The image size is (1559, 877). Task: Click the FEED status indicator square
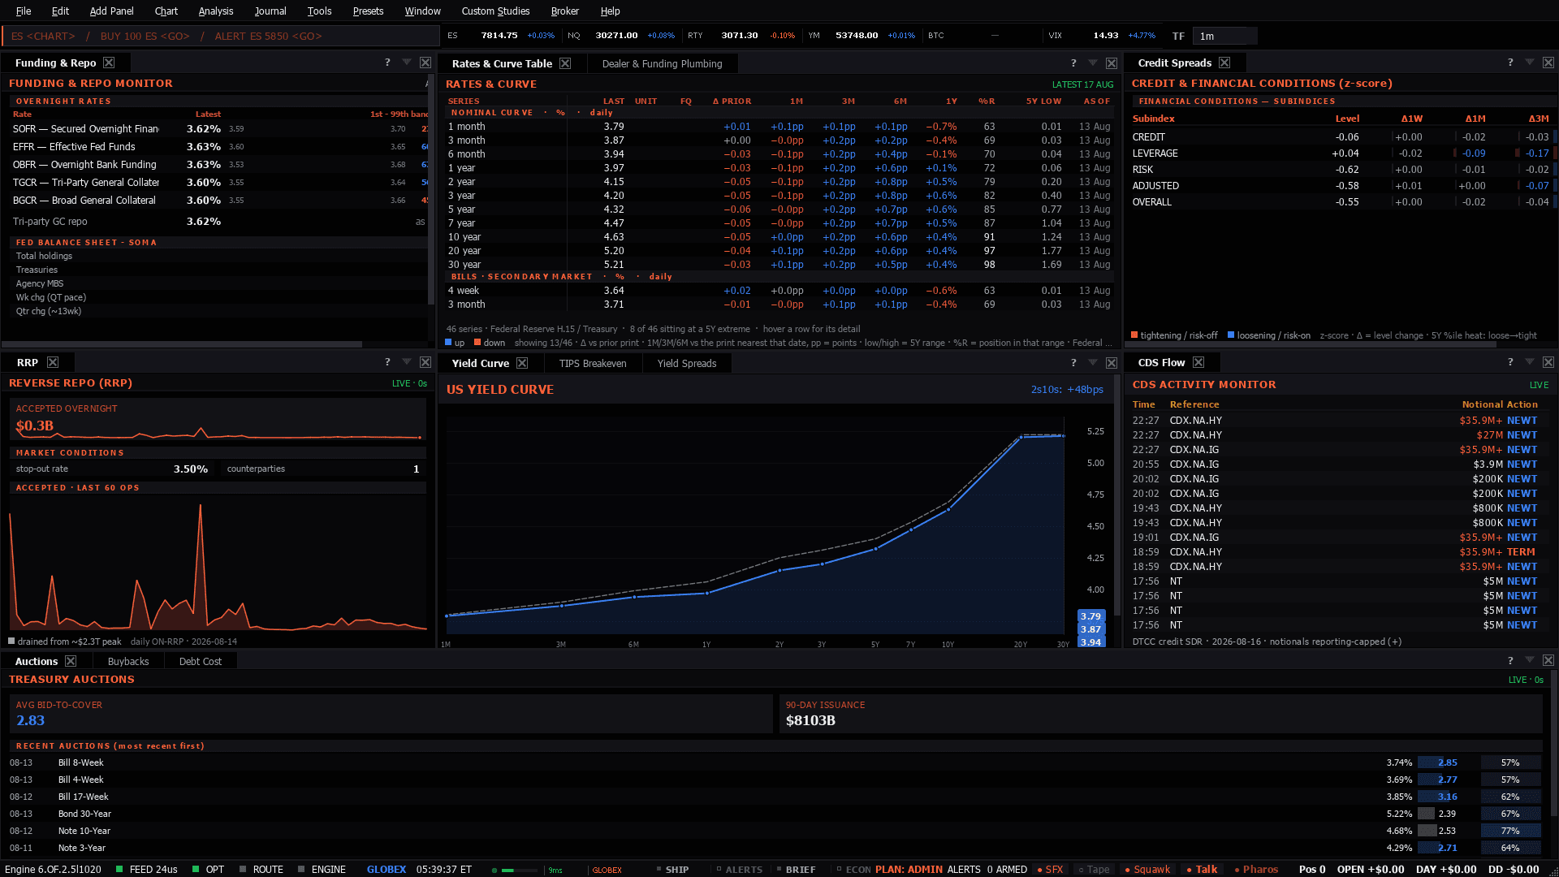coord(119,869)
